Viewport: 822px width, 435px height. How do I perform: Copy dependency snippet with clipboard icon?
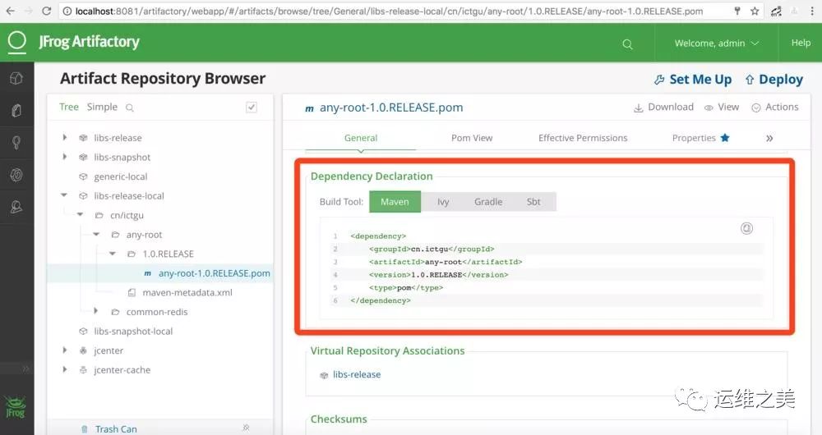coord(746,228)
